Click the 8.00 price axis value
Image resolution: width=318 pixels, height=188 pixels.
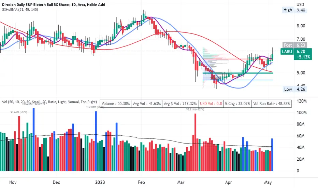click(x=301, y=26)
